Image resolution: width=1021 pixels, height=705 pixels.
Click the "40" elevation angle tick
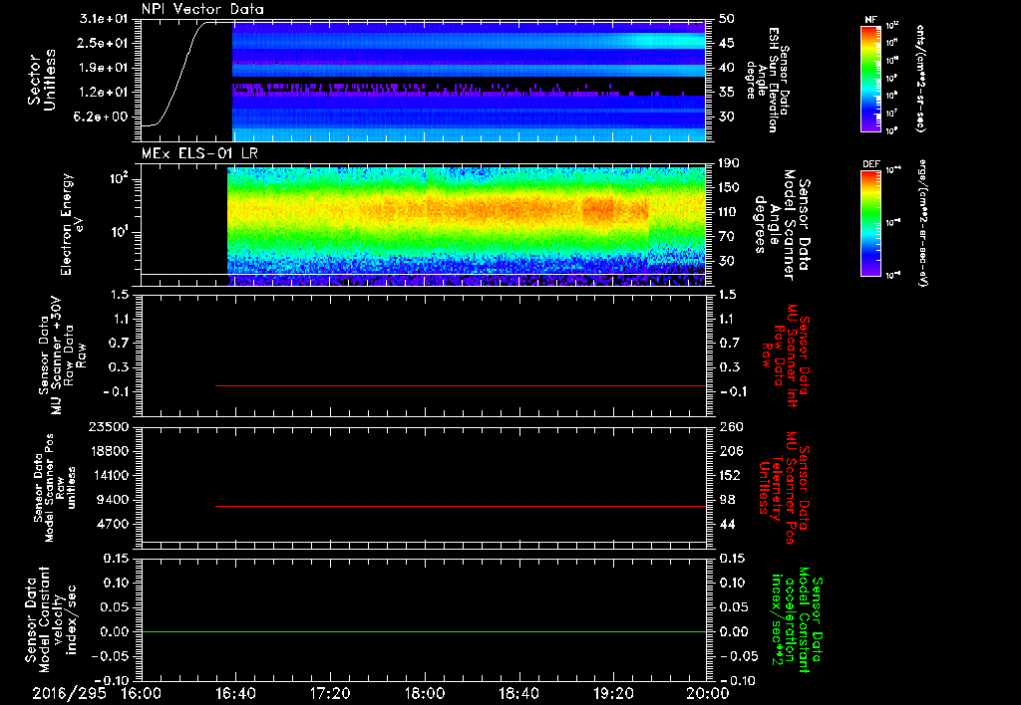(x=727, y=68)
